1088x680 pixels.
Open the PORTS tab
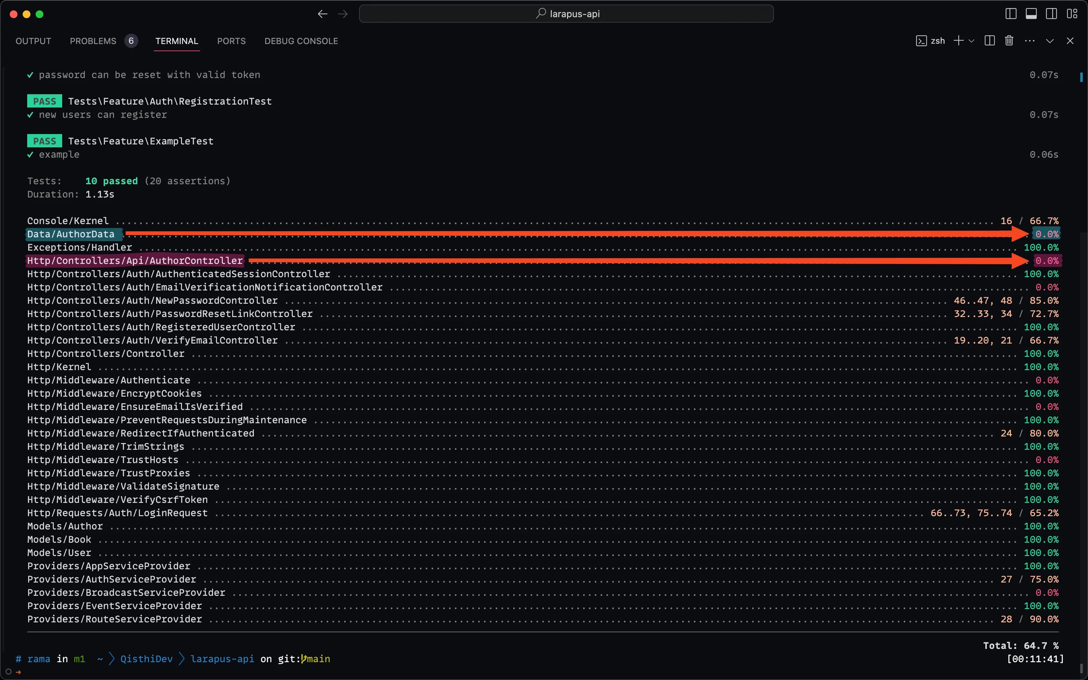coord(231,40)
